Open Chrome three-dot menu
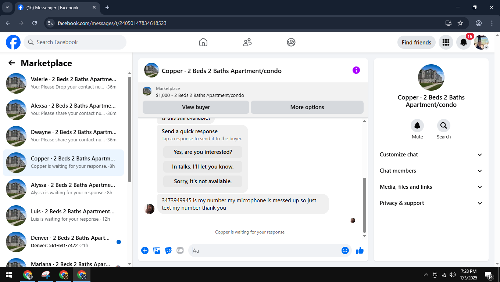 click(492, 23)
